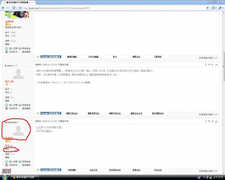Image resolution: width=225 pixels, height=180 pixels.
Task: Open 個人空間 icon for the 金牌會員 user
Action: 7,49
